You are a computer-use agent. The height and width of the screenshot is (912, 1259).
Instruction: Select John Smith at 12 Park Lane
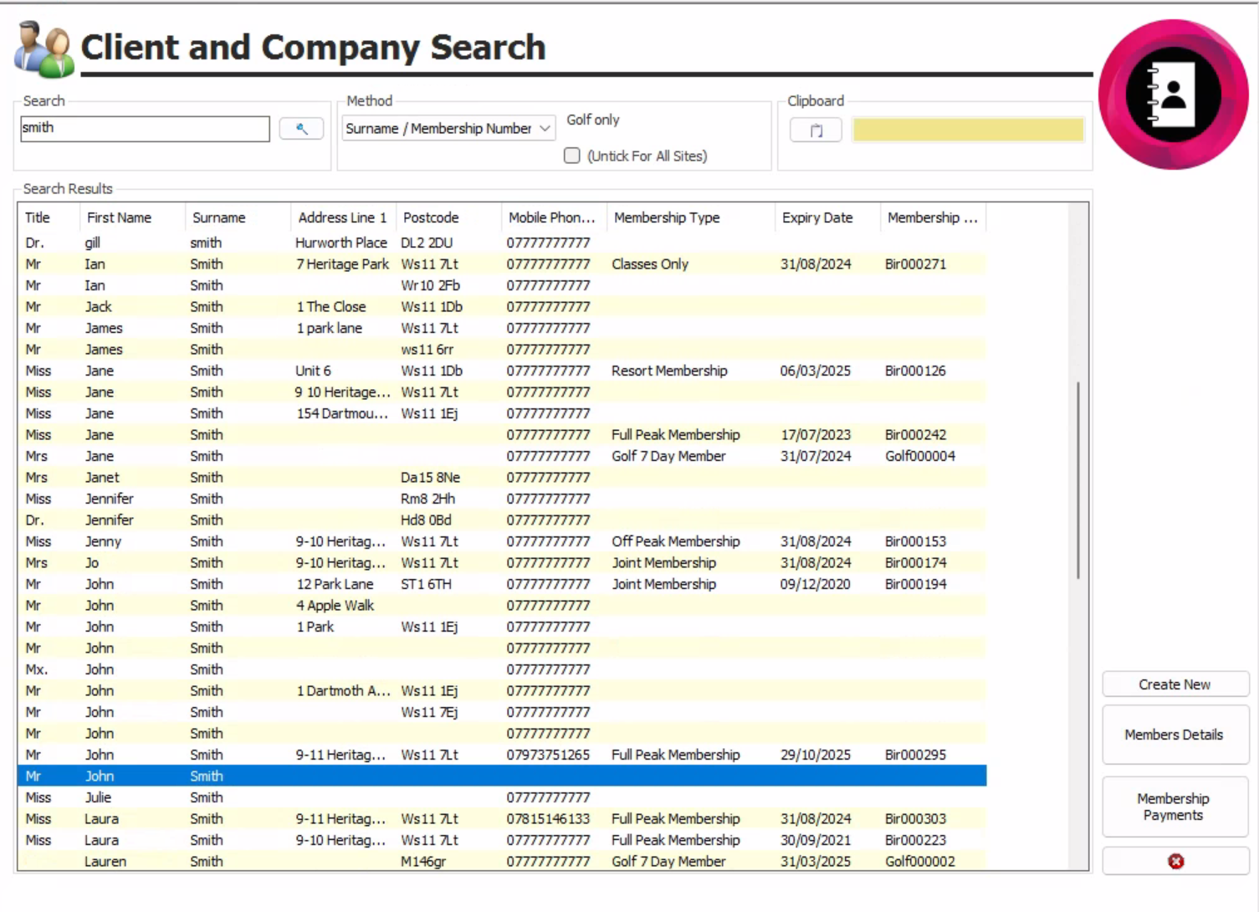pyautogui.click(x=502, y=584)
